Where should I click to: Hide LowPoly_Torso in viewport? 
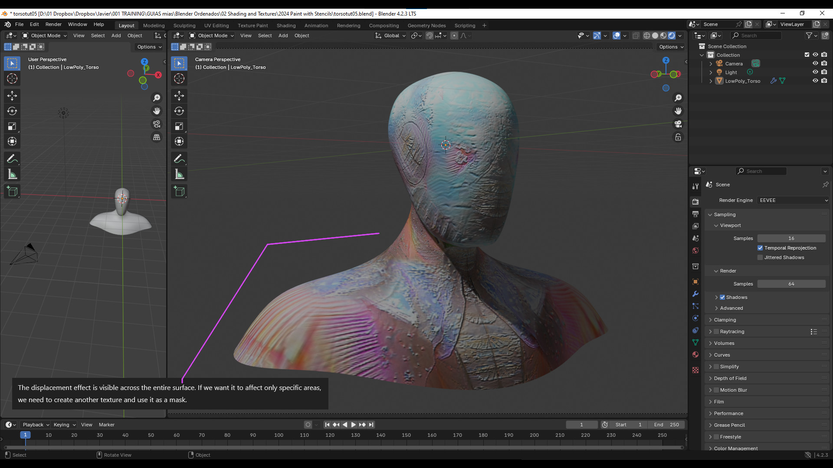click(815, 81)
